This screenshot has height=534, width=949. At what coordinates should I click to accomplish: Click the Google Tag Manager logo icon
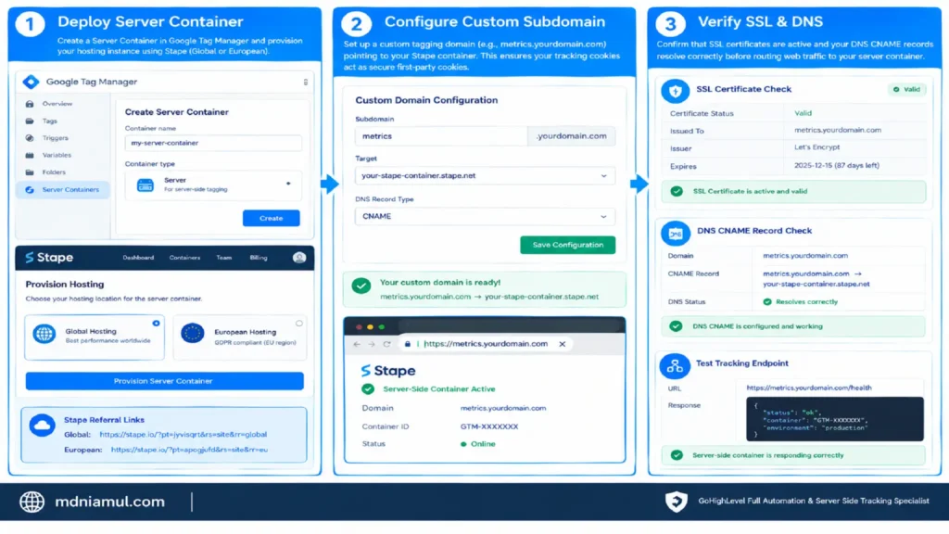click(x=31, y=82)
